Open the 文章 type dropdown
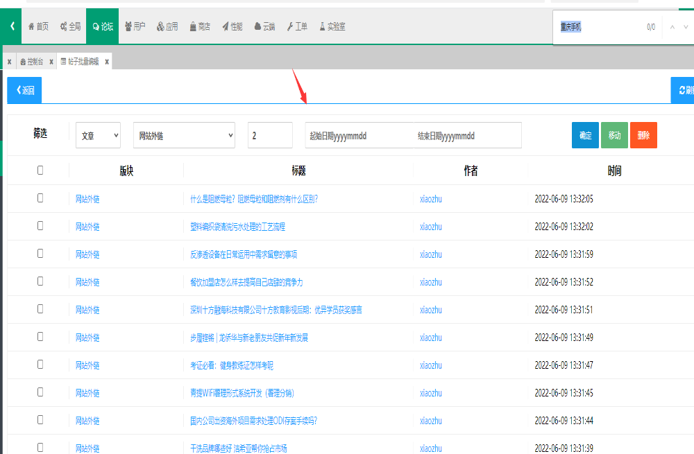Screen dimensions: 694x454 point(98,136)
